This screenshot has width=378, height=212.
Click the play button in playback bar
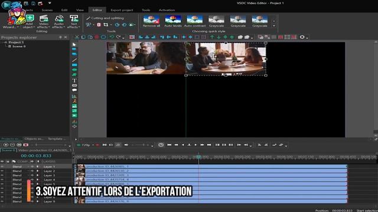pos(195,145)
